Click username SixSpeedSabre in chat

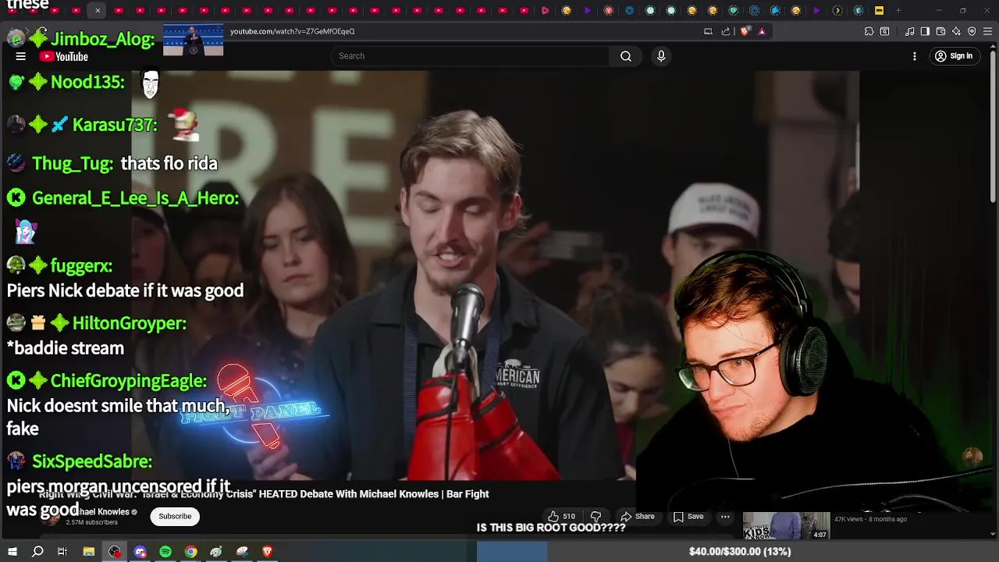pyautogui.click(x=91, y=461)
